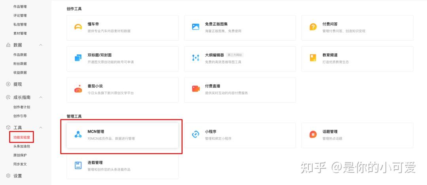Go to 作品数据 page
Image resolution: width=427 pixels, height=185 pixels.
click(x=20, y=54)
